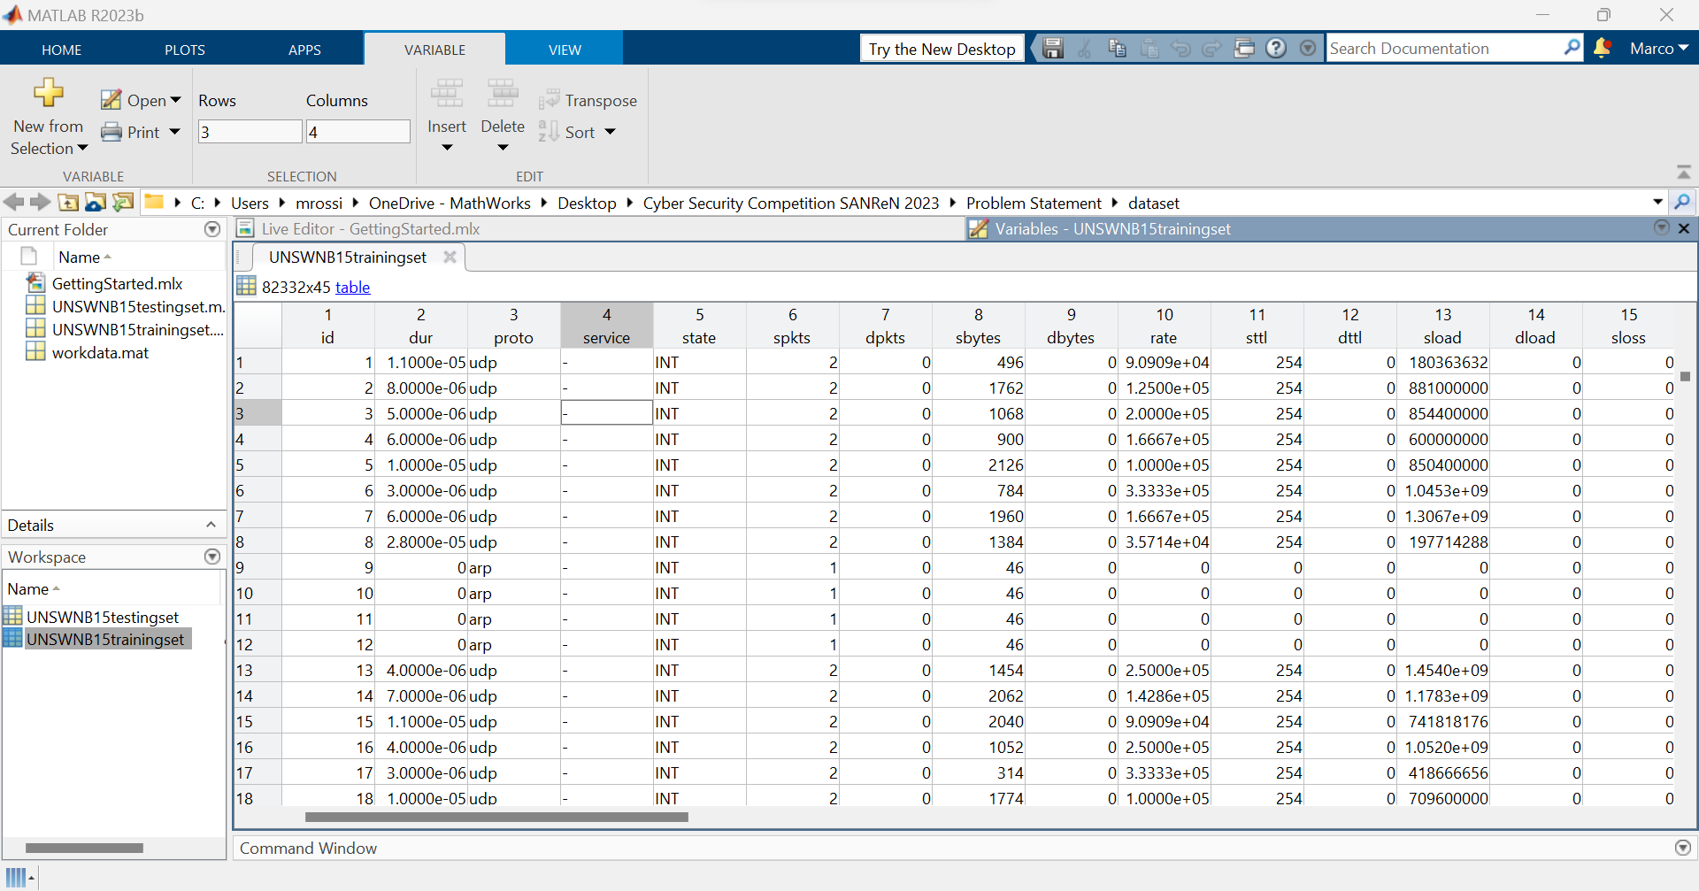
Task: Click the New from Selection plus icon
Action: pos(49,92)
